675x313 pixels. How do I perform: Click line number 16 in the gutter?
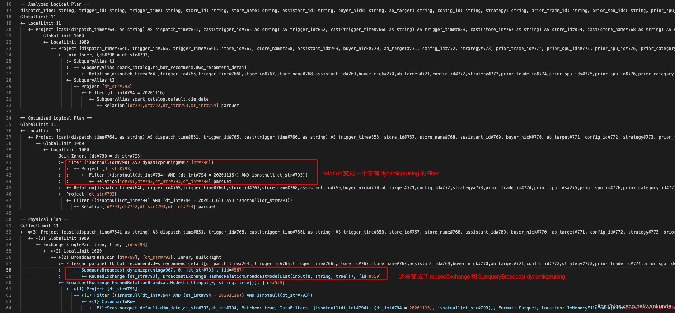8,4
